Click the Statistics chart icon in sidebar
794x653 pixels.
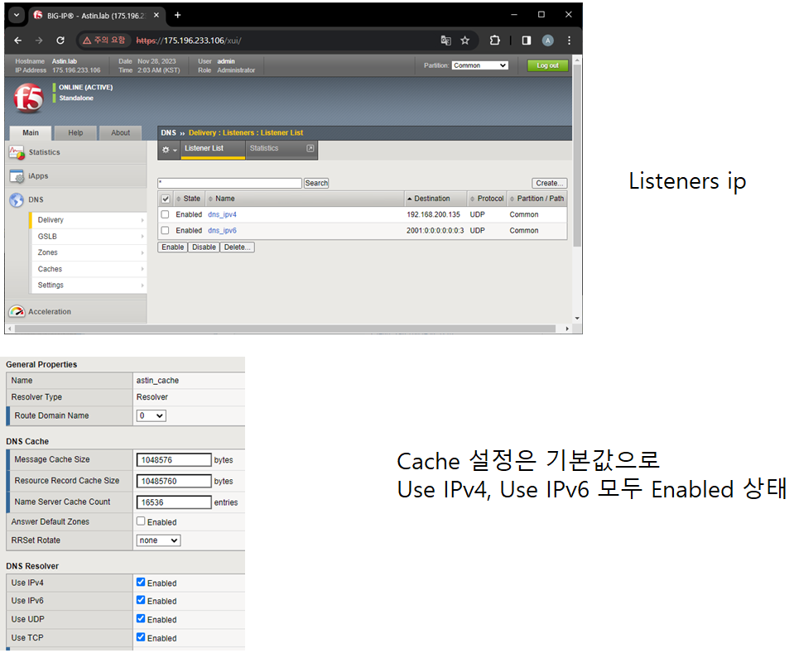17,152
